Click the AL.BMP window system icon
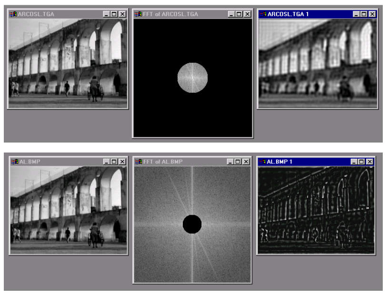Viewport: 388px width, 296px height. pos(15,162)
